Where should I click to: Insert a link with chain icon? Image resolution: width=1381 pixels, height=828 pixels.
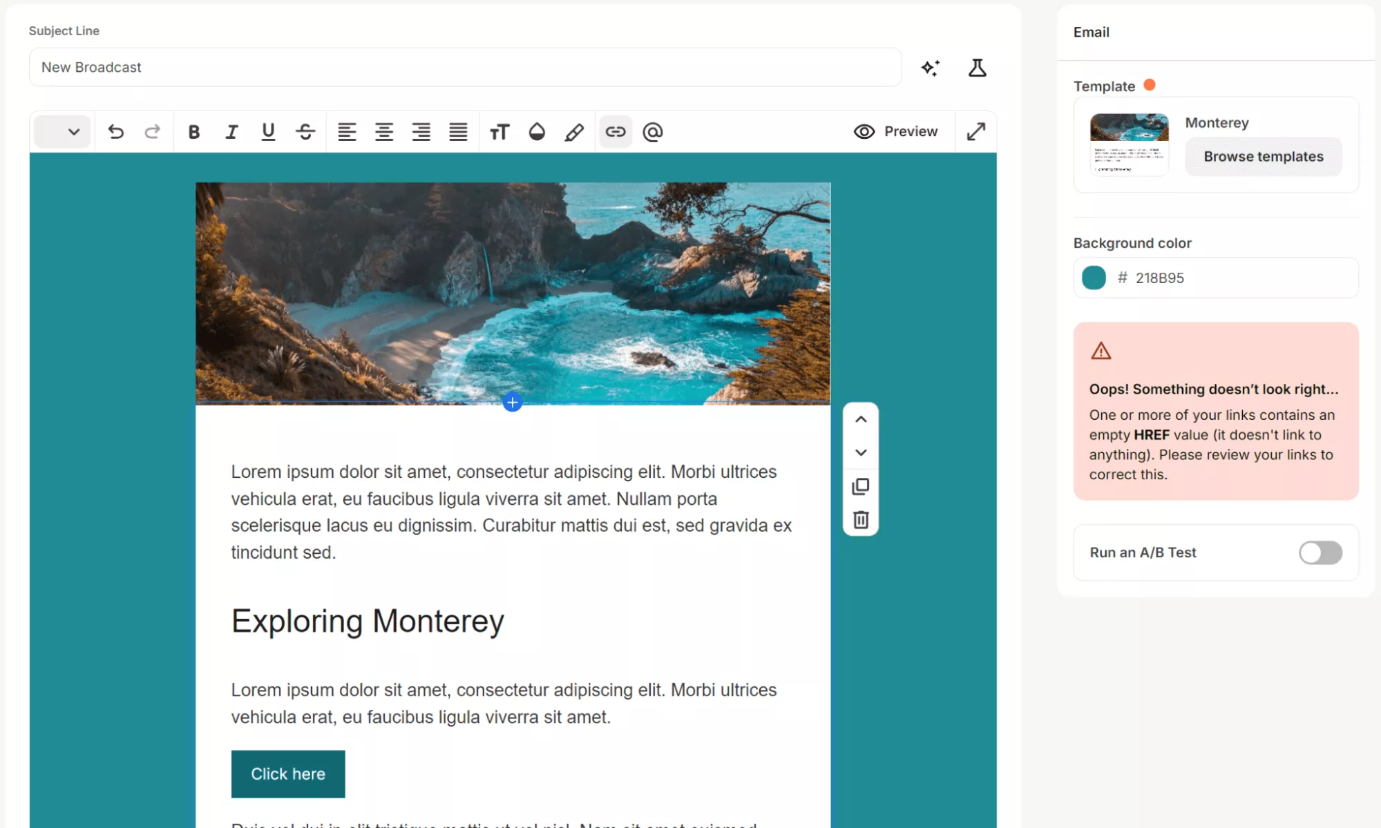(x=616, y=132)
